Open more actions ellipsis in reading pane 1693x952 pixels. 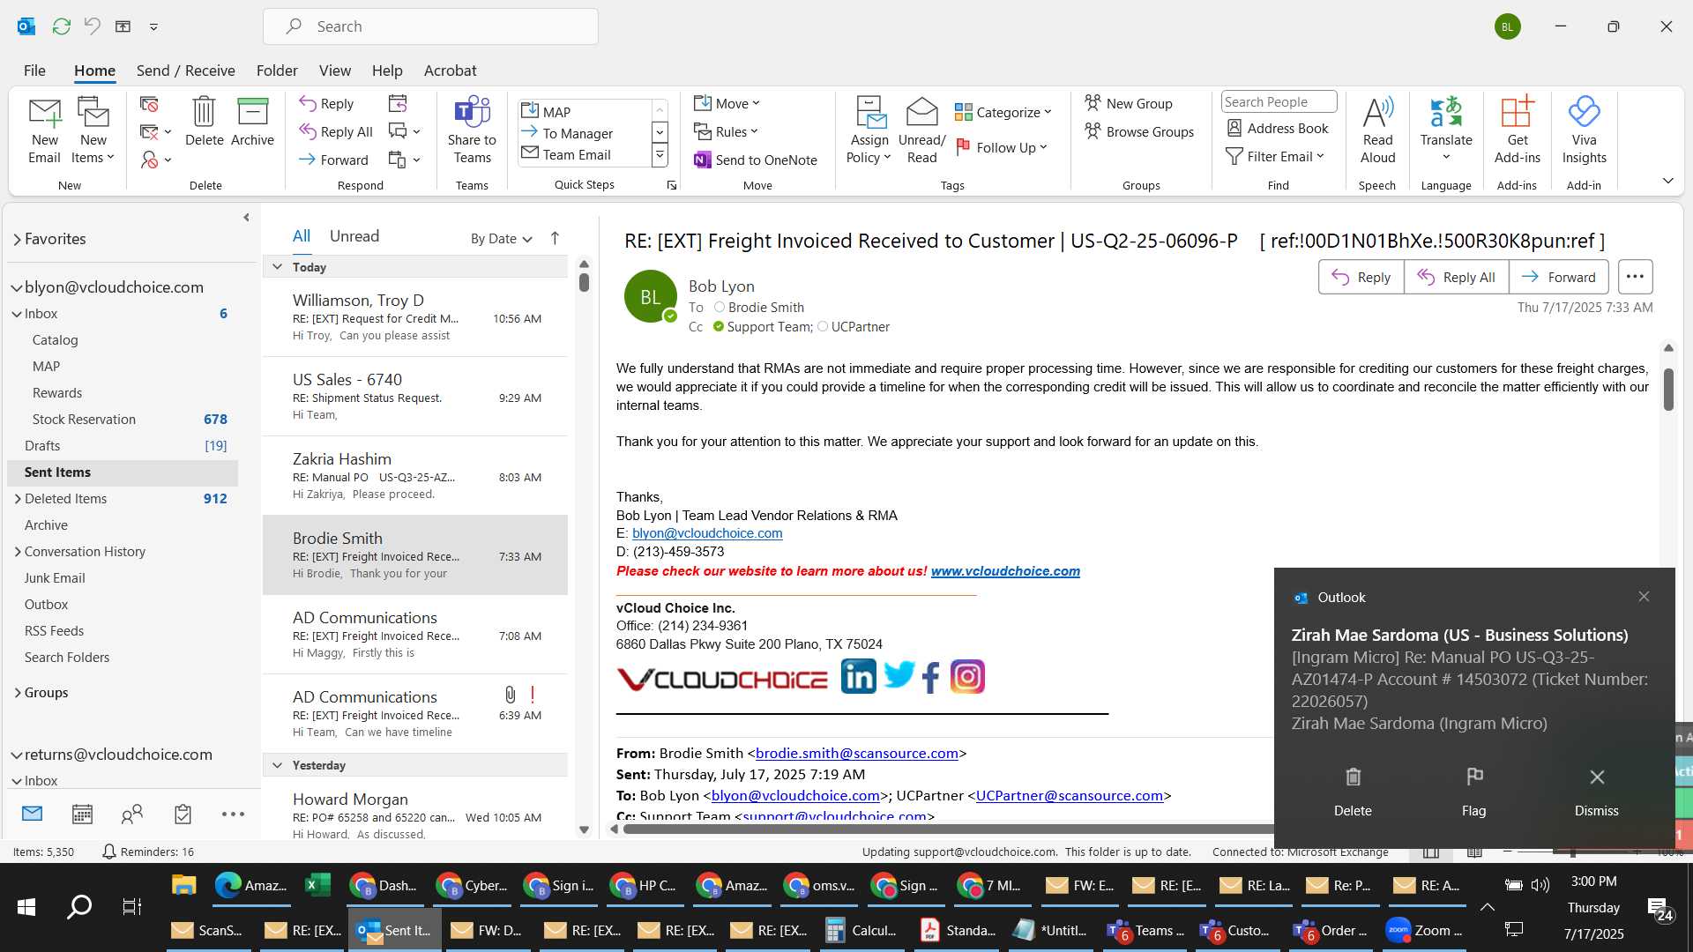(x=1635, y=277)
